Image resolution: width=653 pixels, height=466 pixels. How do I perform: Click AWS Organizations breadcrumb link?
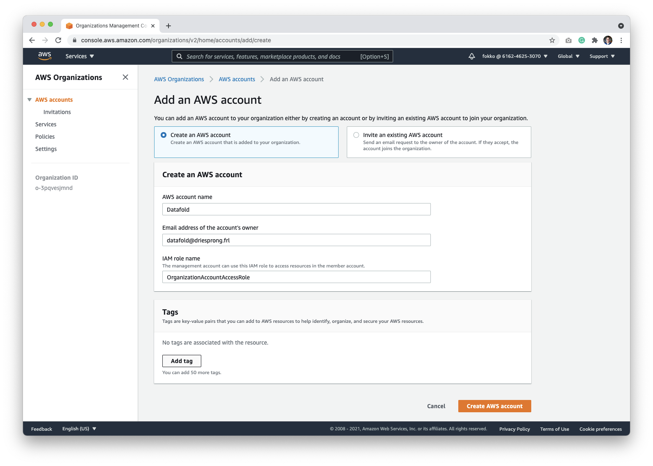click(x=179, y=79)
